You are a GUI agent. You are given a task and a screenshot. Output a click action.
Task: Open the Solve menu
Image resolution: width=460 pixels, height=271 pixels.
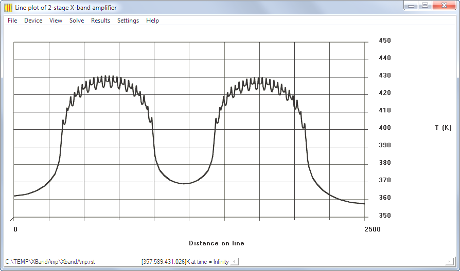coord(77,21)
